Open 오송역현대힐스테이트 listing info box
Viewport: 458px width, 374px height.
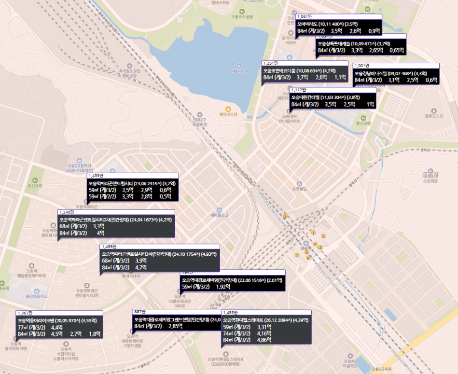point(266,327)
